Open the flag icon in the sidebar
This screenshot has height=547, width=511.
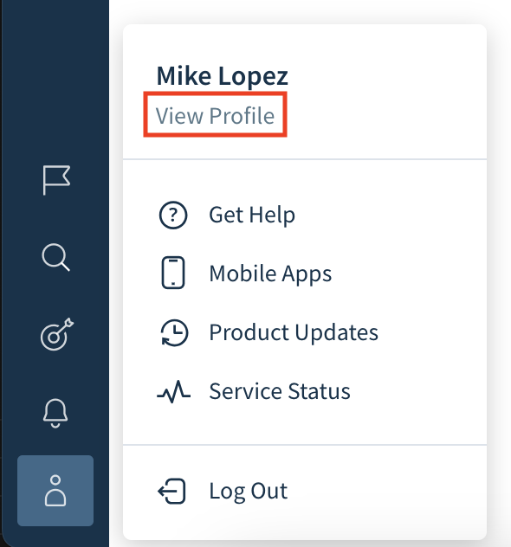tap(56, 180)
